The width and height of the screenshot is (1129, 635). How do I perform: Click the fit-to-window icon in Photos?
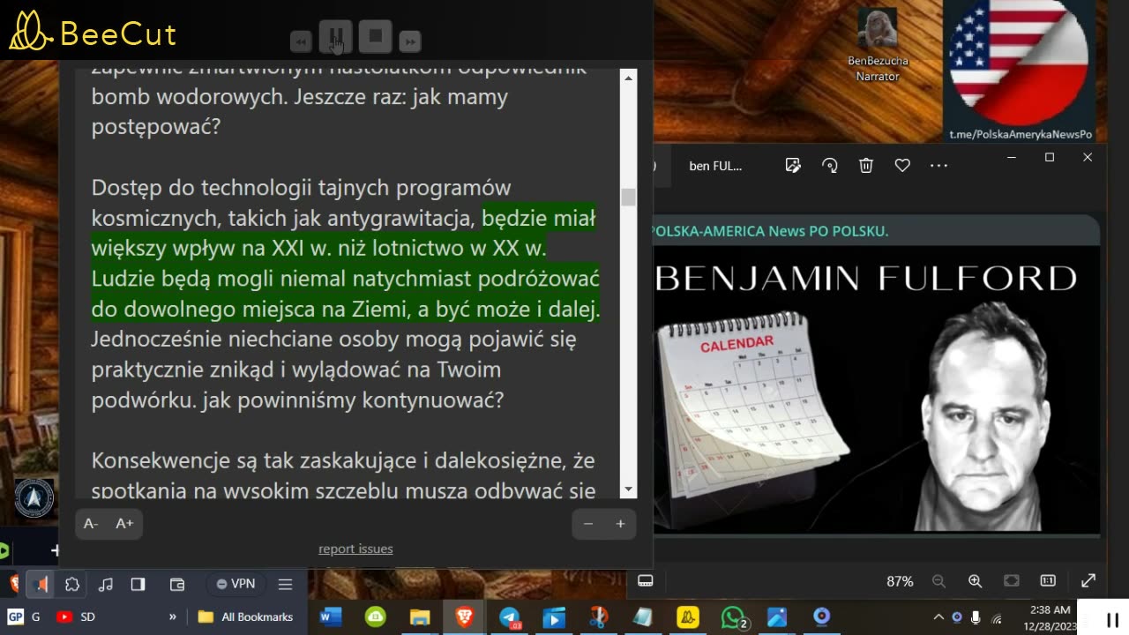pyautogui.click(x=1012, y=580)
